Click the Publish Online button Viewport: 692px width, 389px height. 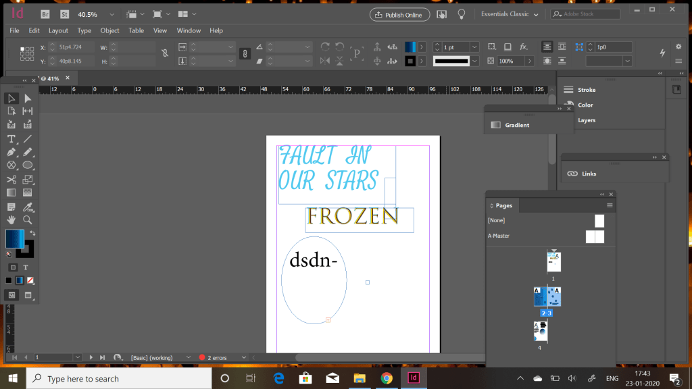point(399,14)
